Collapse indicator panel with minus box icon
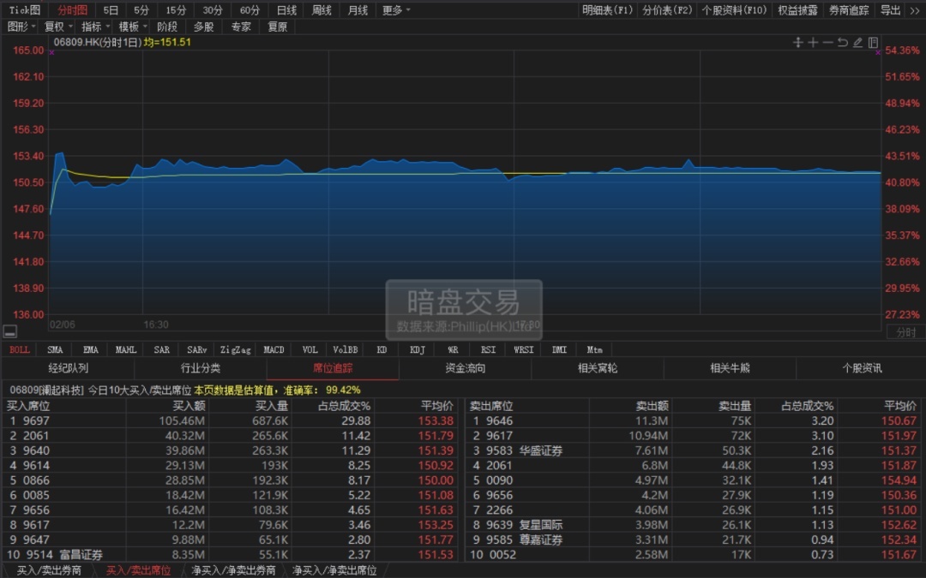Screen dimensions: 926x578 point(10,332)
